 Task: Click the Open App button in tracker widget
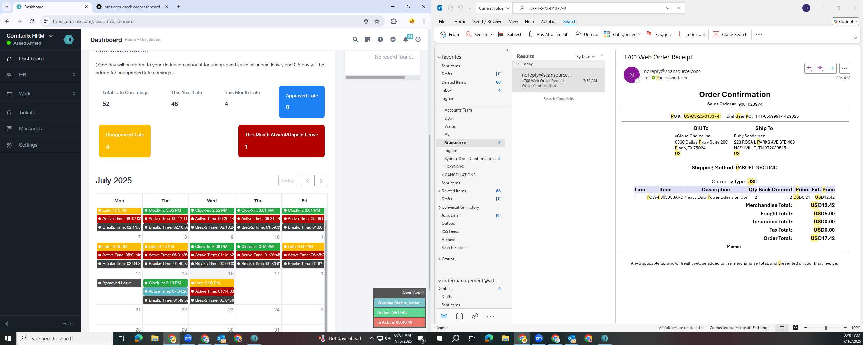(413, 292)
